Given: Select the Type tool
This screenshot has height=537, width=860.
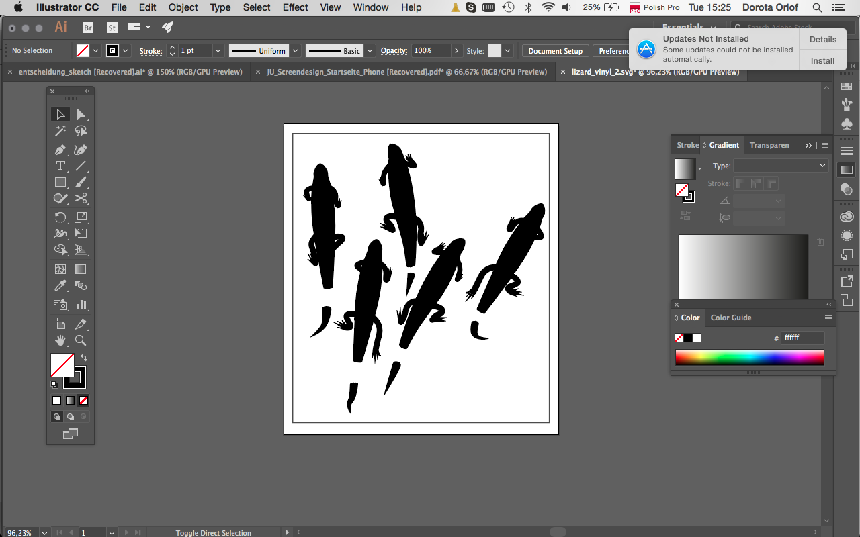Looking at the screenshot, I should click(60, 166).
